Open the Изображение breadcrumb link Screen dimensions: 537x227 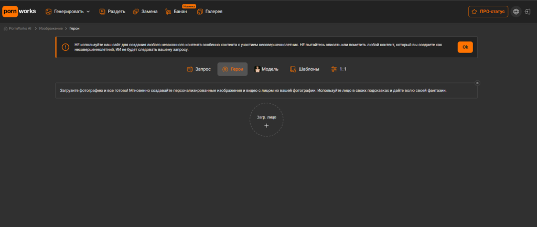click(x=51, y=28)
